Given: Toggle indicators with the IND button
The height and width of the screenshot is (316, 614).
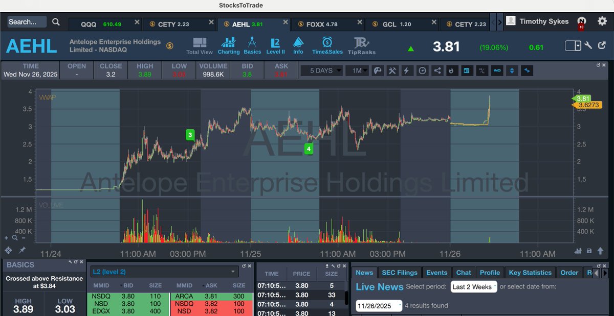Looking at the screenshot, I should point(497,70).
